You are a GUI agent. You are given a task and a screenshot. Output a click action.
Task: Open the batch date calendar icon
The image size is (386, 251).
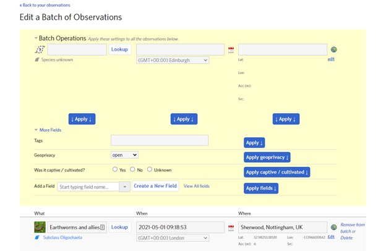coord(231,50)
